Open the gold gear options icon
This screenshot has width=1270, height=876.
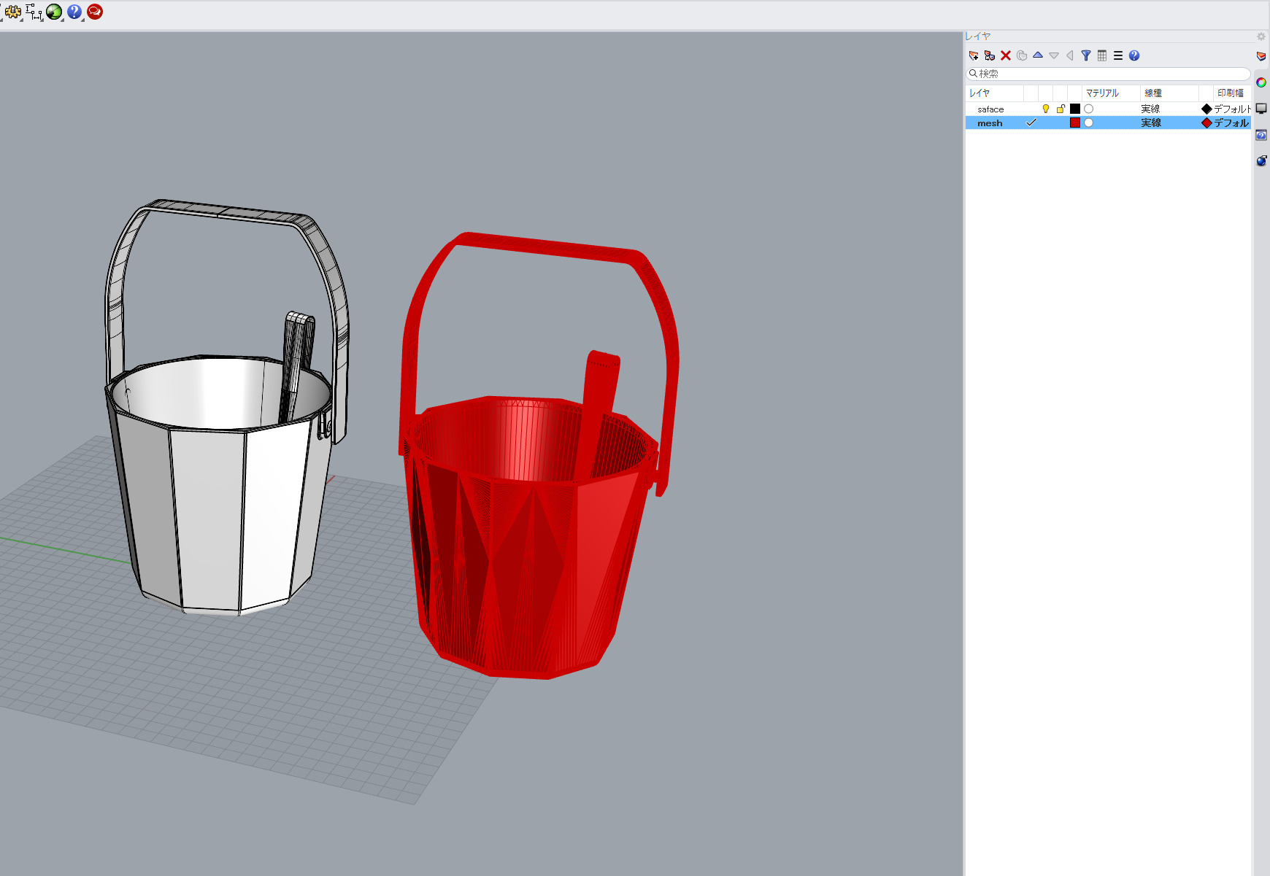(x=12, y=12)
